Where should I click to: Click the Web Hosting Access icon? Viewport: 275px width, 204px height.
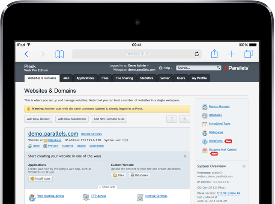[x=32, y=198]
